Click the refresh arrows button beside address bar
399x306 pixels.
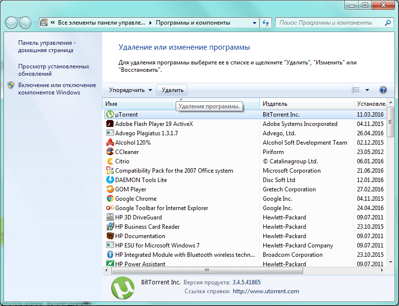(266, 23)
